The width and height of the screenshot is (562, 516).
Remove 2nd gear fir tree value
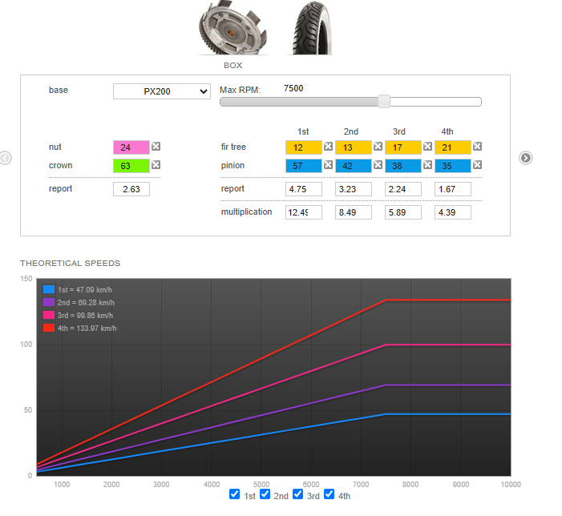[378, 147]
